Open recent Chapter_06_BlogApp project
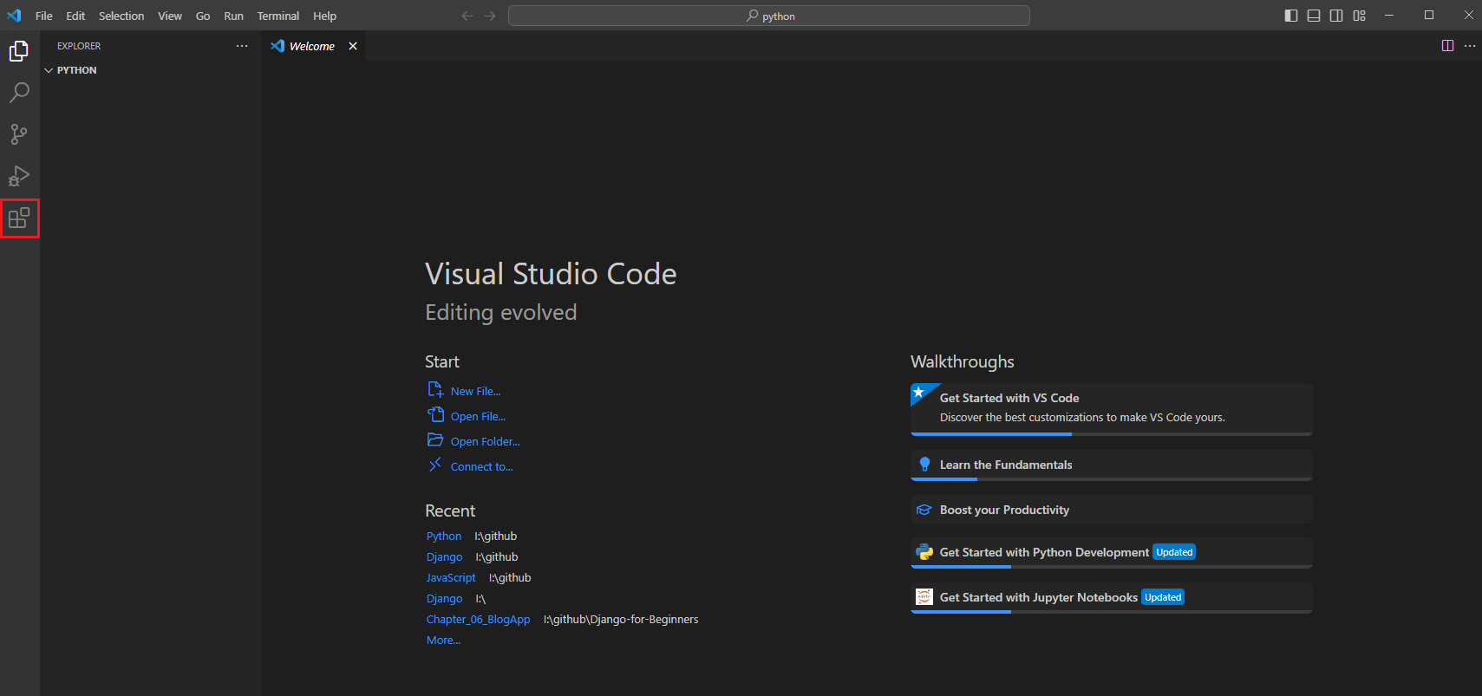The width and height of the screenshot is (1482, 696). pos(479,619)
